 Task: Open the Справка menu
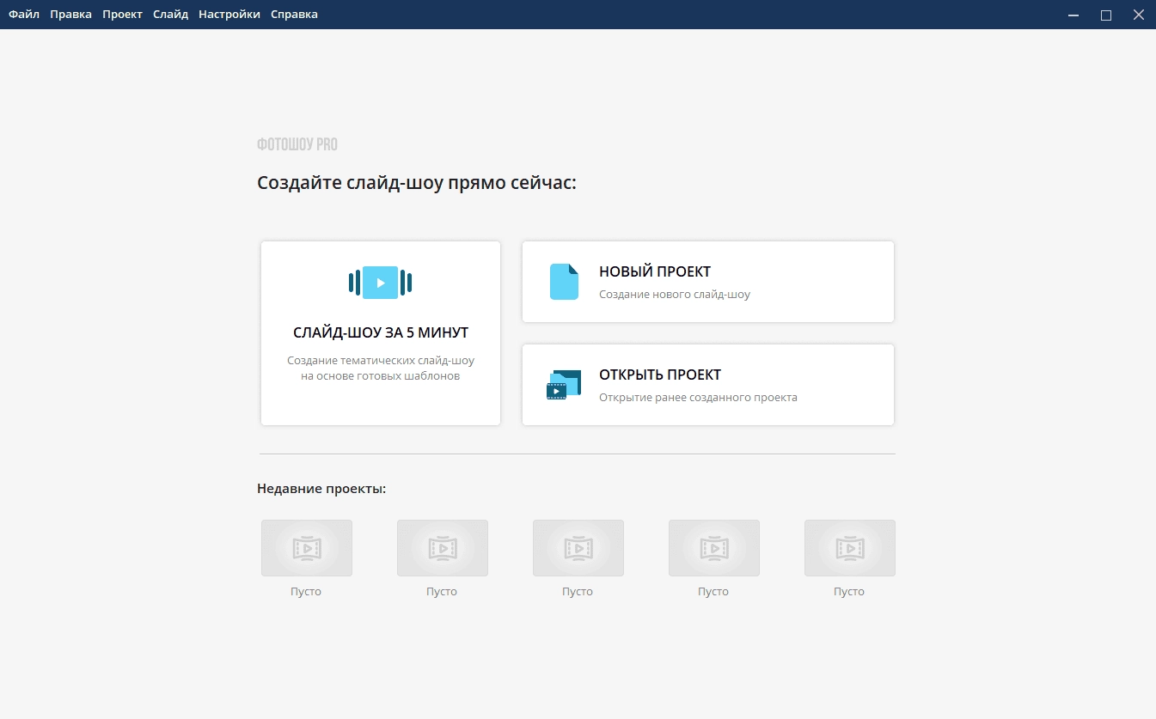coord(294,15)
